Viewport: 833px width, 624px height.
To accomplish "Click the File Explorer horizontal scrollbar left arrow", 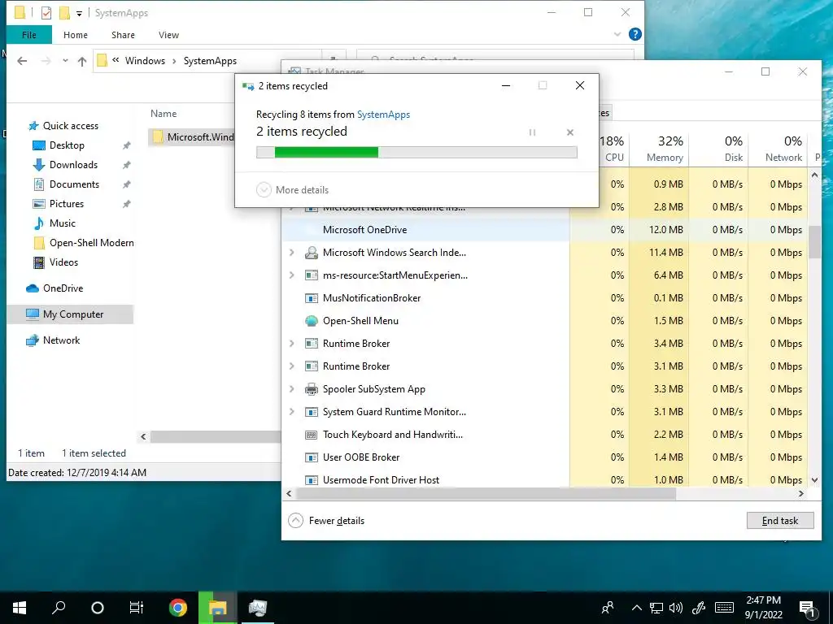I will pyautogui.click(x=143, y=436).
